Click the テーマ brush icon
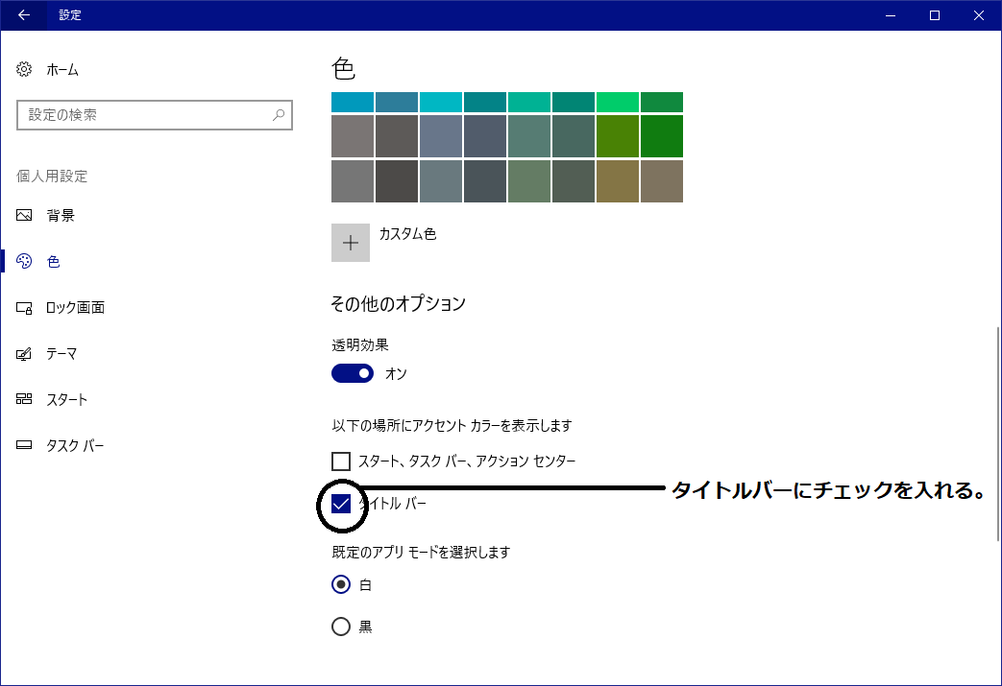1002x686 pixels. pos(25,354)
